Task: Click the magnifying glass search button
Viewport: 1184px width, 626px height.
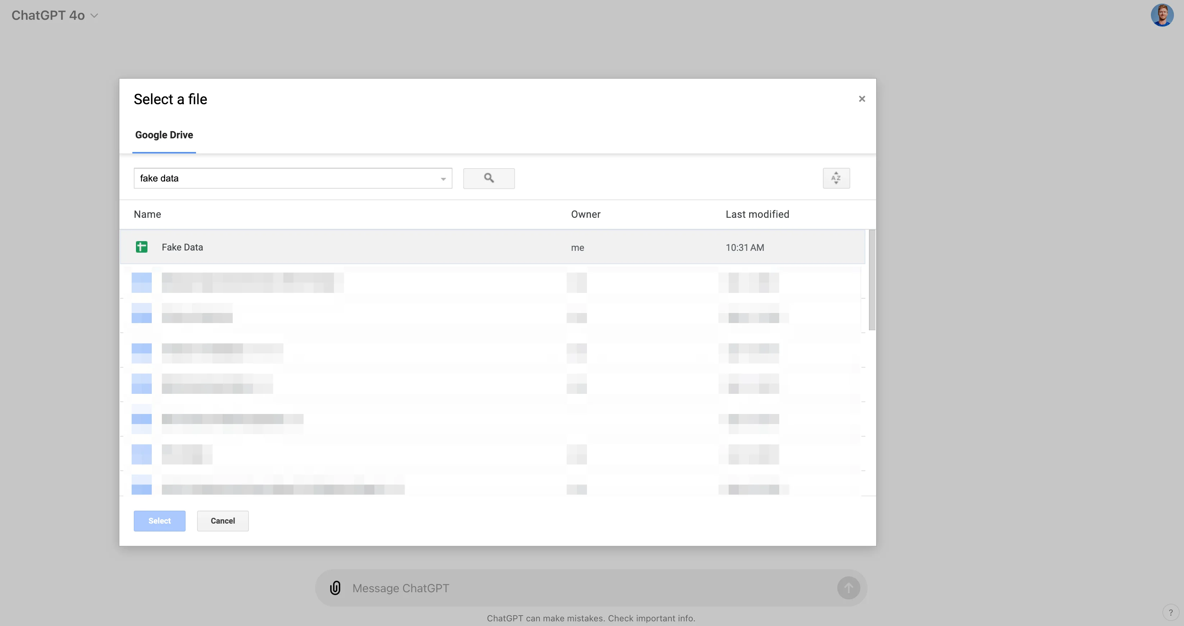Action: (x=488, y=178)
